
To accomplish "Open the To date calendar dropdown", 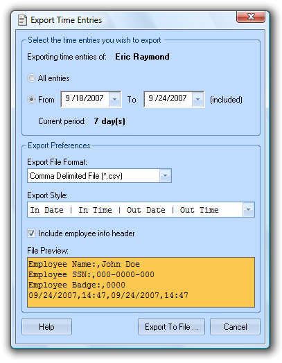I will coord(197,100).
